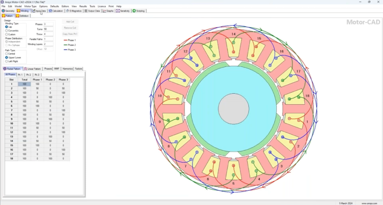Open the Input Data tab
This screenshot has height=205, width=383.
[39, 11]
